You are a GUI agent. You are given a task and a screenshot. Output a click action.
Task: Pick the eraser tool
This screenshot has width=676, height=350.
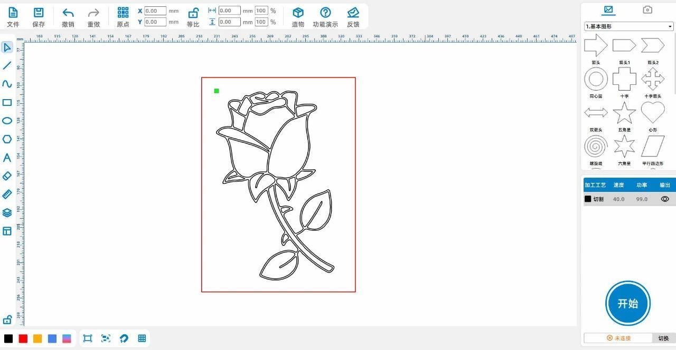(7, 176)
